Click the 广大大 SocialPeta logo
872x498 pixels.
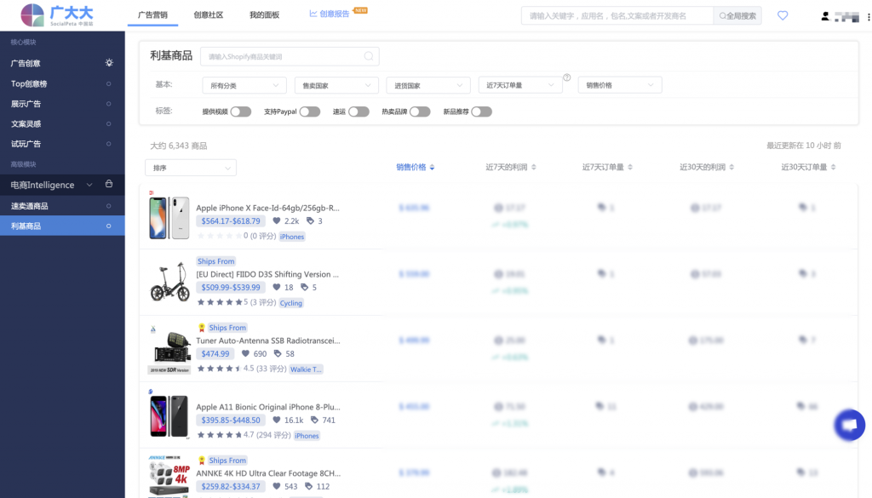pyautogui.click(x=57, y=15)
